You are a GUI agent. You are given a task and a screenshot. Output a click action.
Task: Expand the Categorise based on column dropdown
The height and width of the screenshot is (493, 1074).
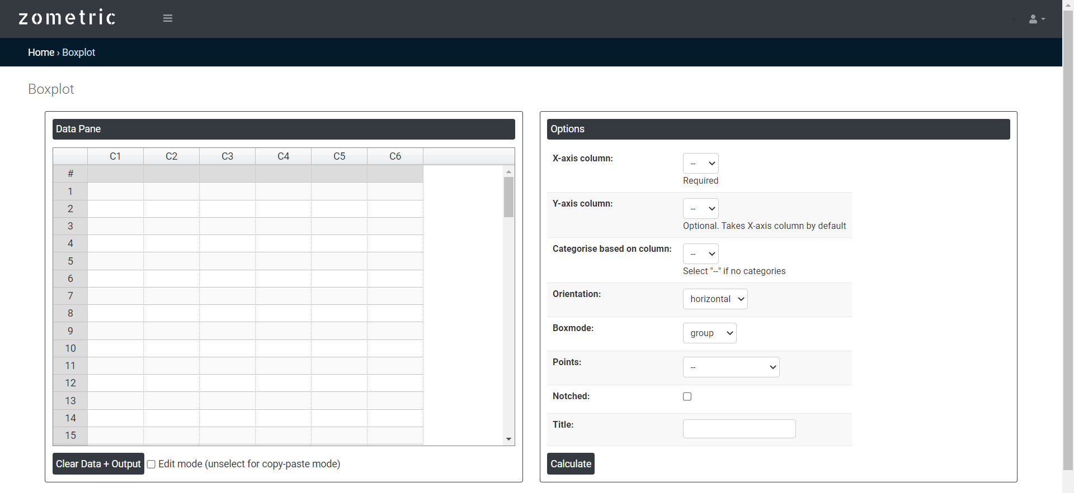point(700,254)
